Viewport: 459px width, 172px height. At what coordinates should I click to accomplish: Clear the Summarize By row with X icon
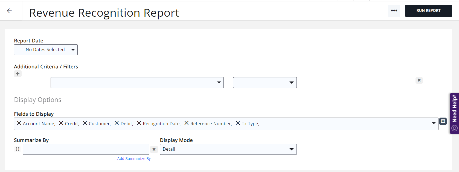(154, 149)
